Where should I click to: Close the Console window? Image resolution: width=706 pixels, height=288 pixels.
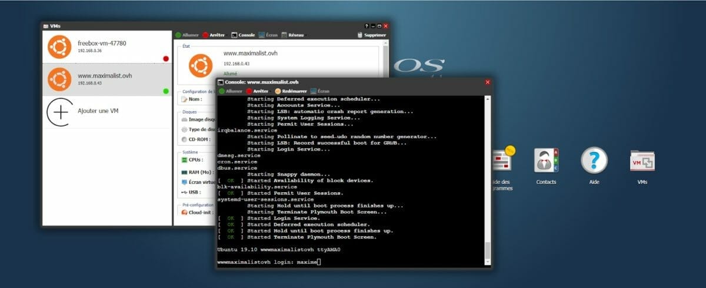pos(487,82)
